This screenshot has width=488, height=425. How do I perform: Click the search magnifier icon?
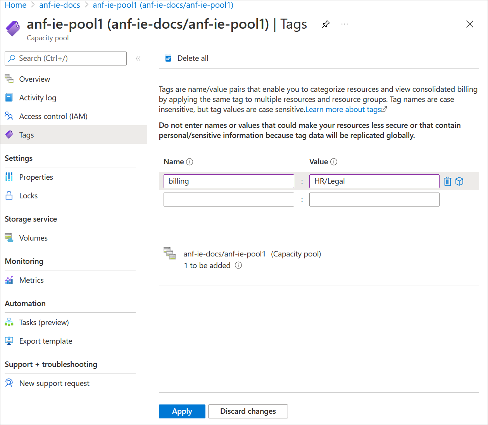point(12,58)
